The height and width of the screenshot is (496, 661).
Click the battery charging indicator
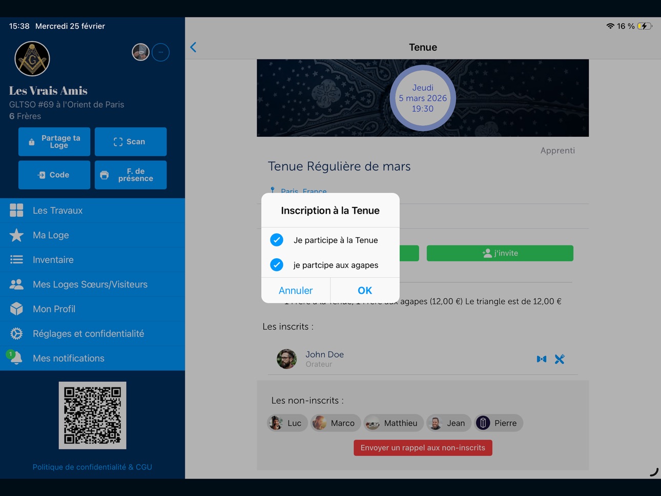click(x=645, y=26)
